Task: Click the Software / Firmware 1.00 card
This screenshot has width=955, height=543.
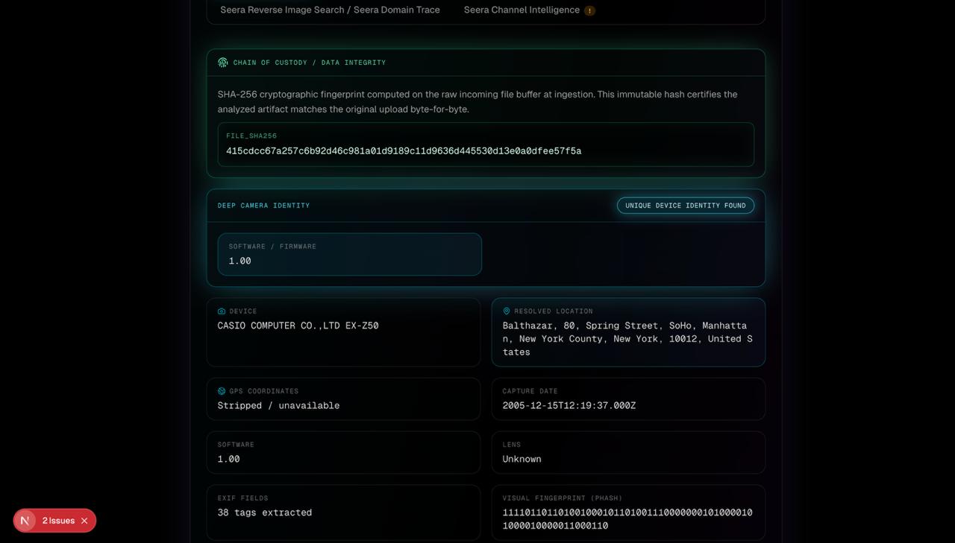Action: pyautogui.click(x=350, y=254)
